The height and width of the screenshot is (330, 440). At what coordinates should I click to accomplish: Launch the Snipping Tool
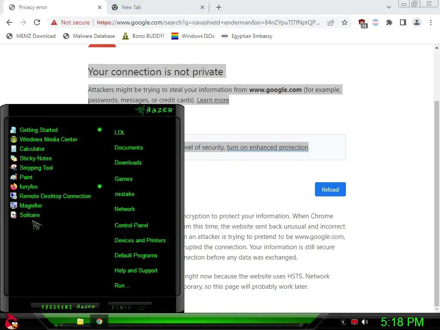point(31,168)
